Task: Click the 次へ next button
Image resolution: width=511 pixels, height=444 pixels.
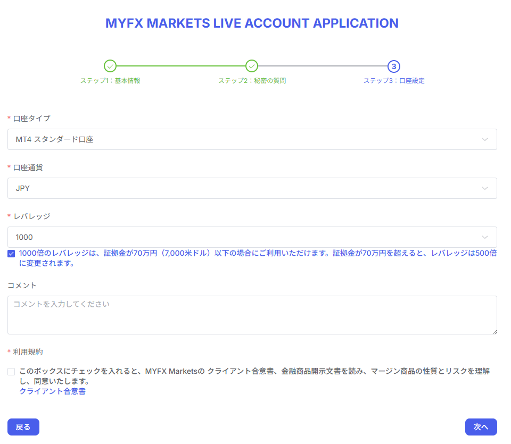Action: pos(481,427)
